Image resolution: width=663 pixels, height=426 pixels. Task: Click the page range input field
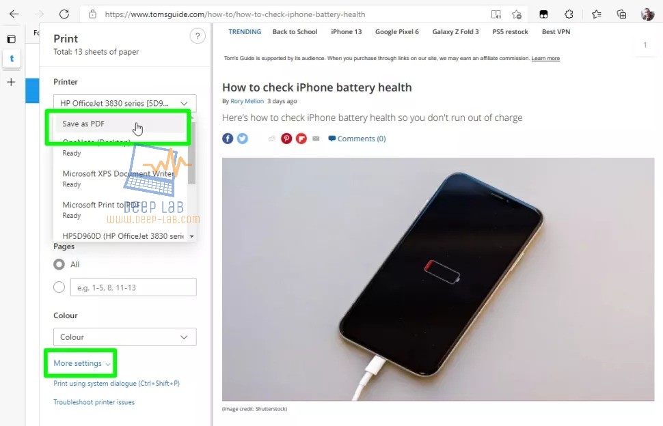pyautogui.click(x=133, y=287)
